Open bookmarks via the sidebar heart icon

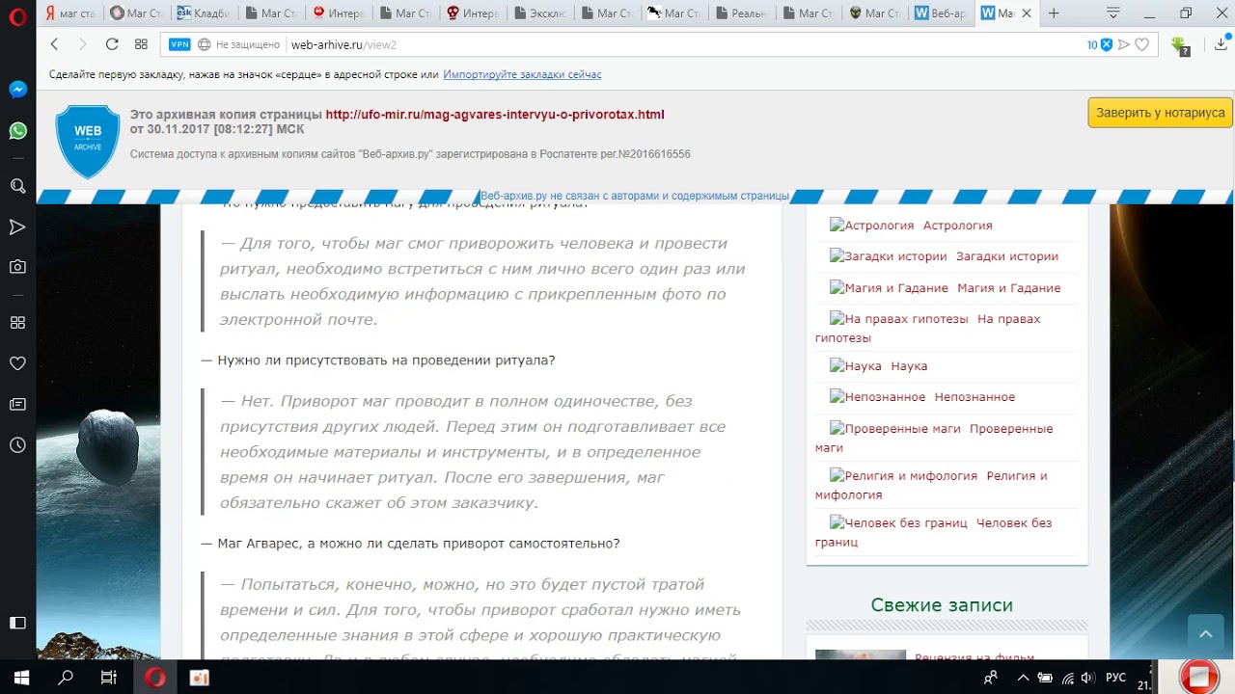pyautogui.click(x=17, y=363)
